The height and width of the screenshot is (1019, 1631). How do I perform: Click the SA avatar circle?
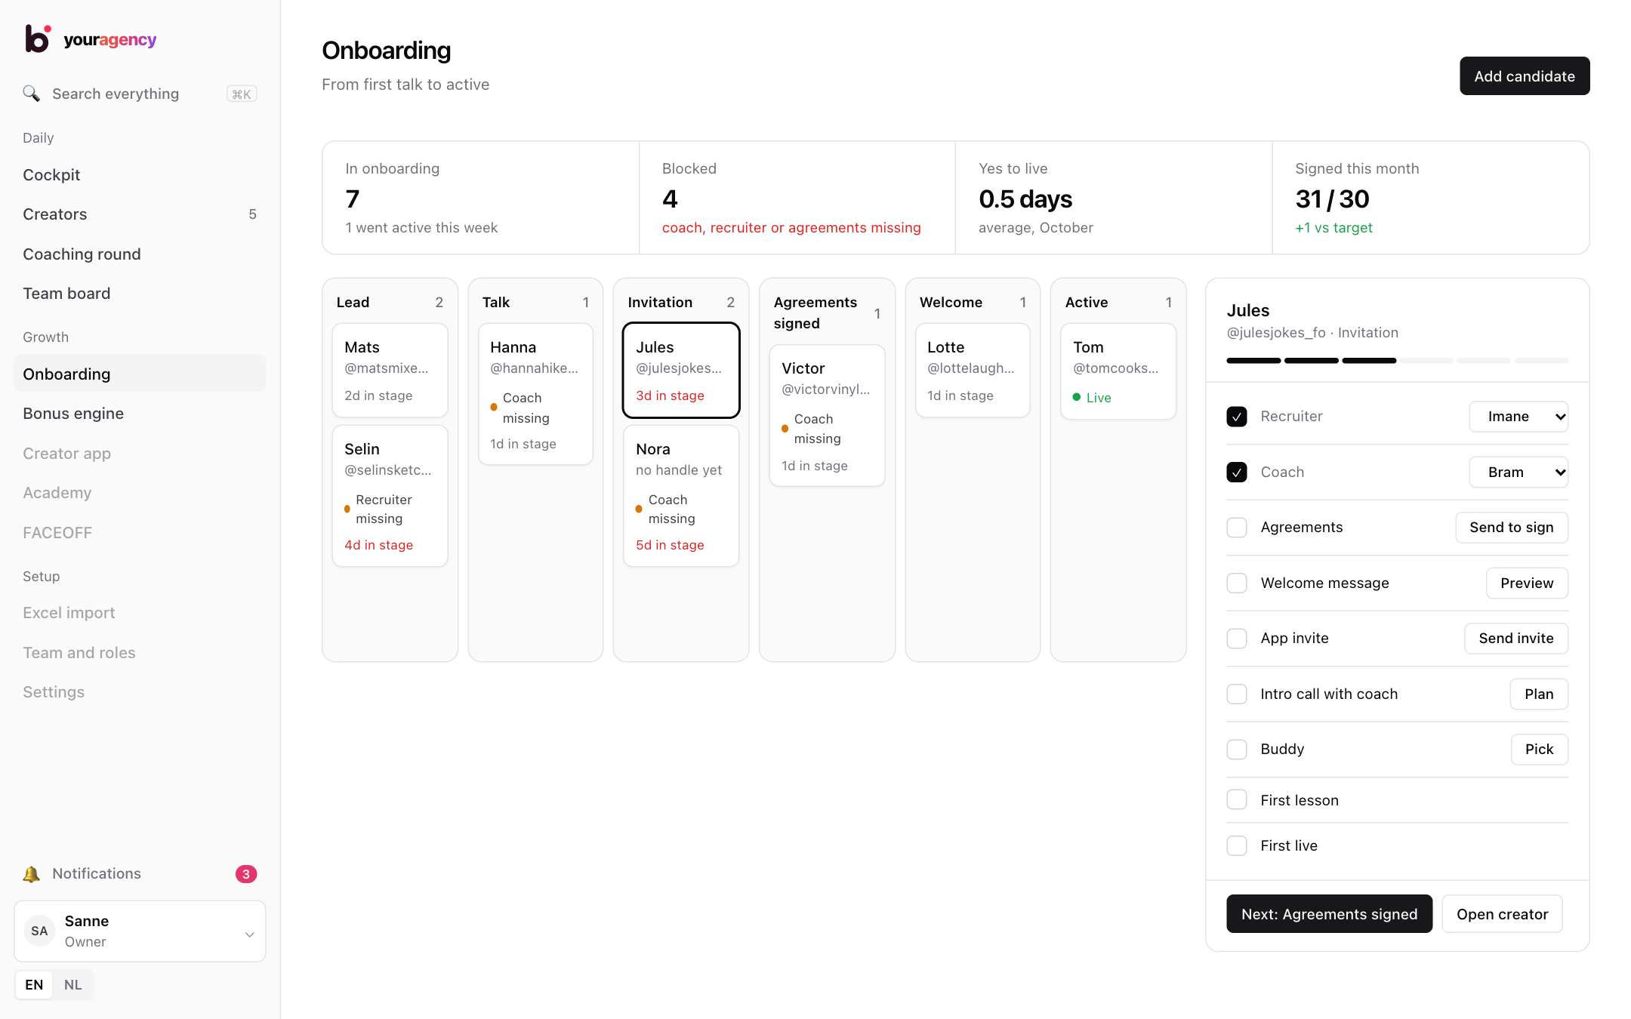pyautogui.click(x=40, y=931)
